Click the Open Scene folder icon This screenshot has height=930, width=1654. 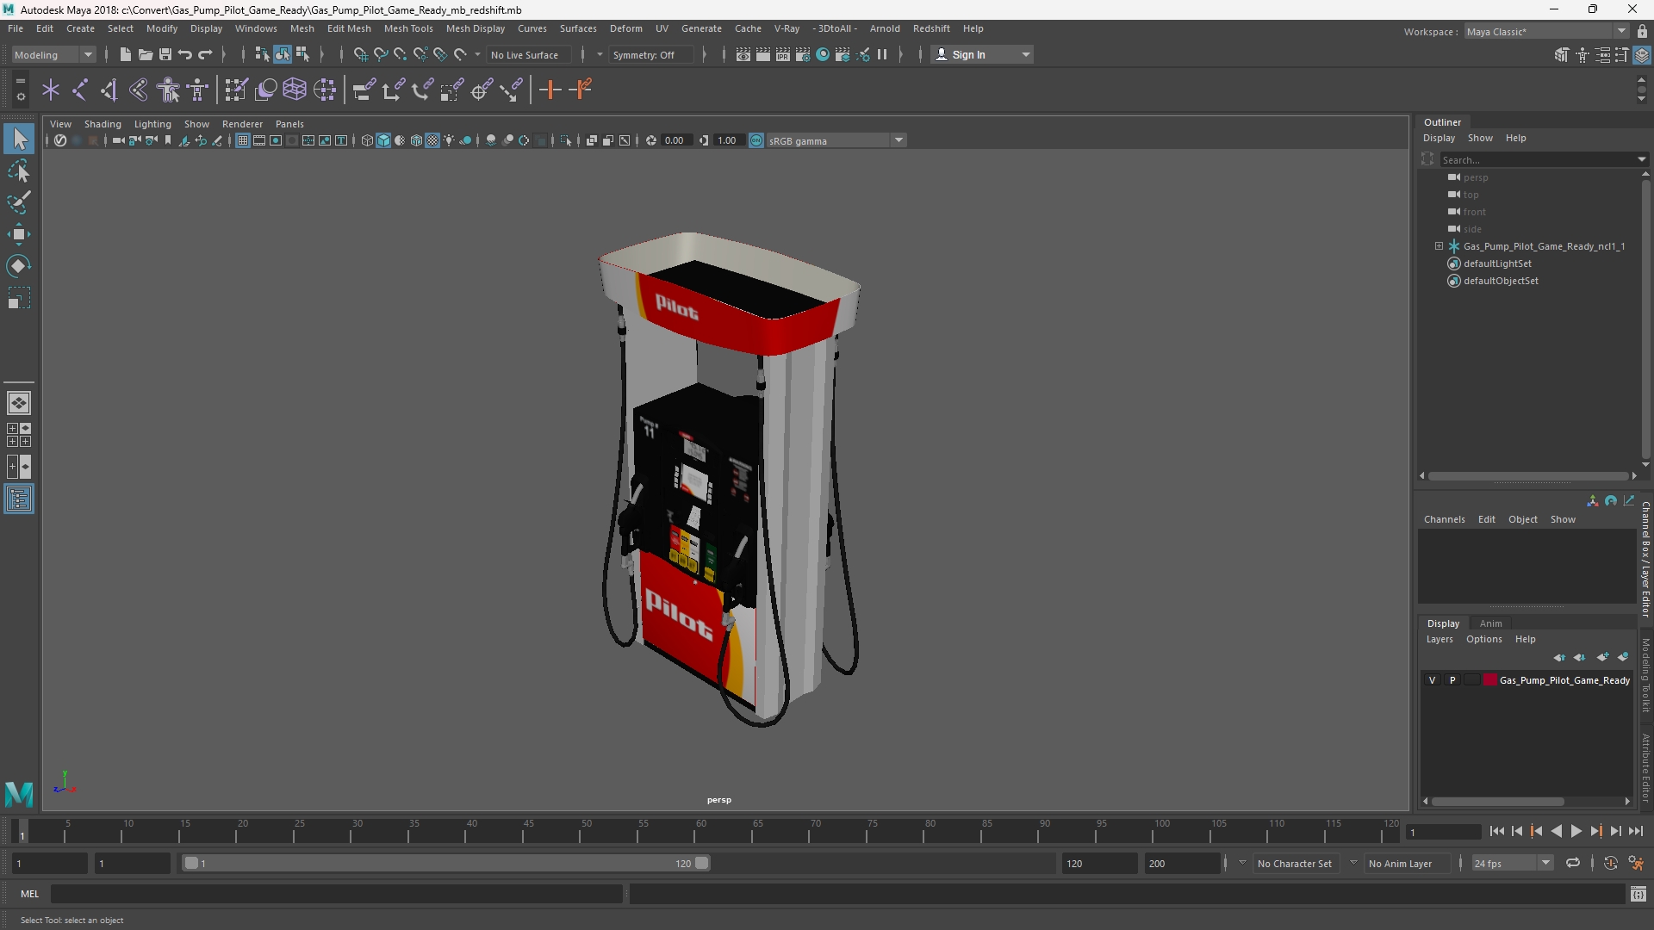[x=145, y=54]
